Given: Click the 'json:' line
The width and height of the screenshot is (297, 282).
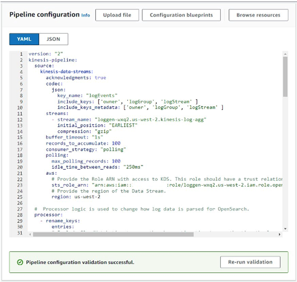Looking at the screenshot, I should coord(59,90).
